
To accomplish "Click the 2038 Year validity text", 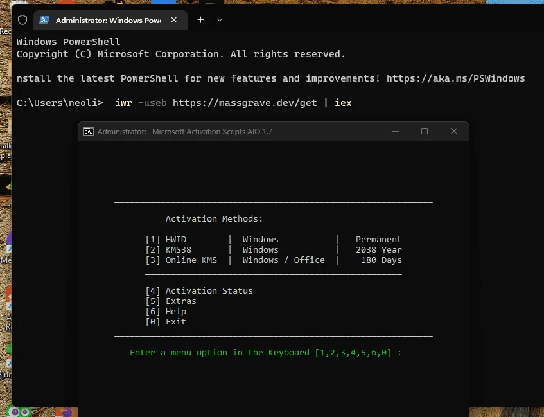I will point(378,250).
